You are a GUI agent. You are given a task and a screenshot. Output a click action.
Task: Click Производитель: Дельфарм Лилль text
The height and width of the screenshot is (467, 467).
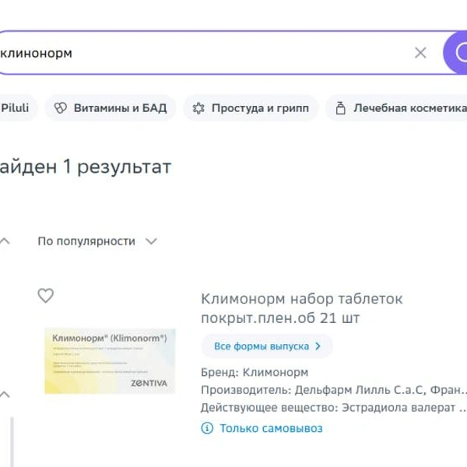click(334, 390)
